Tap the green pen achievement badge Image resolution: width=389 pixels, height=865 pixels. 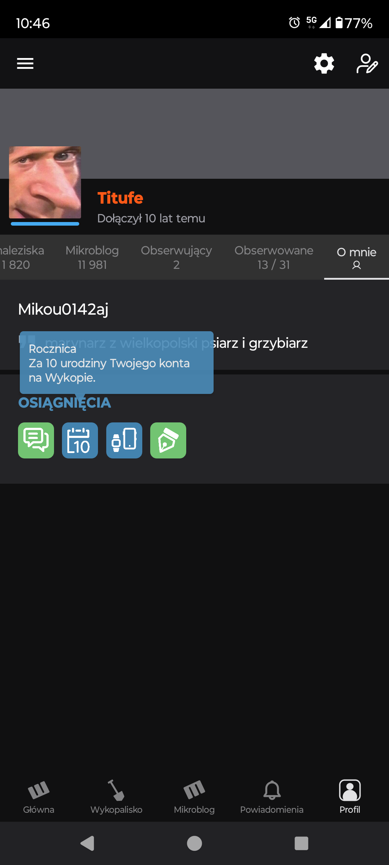pyautogui.click(x=168, y=440)
